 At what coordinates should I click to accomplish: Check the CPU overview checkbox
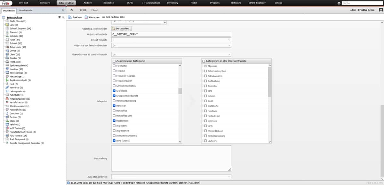[x=205, y=91]
